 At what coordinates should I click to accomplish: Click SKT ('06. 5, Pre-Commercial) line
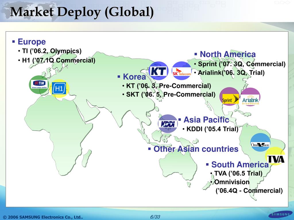coord(171,95)
